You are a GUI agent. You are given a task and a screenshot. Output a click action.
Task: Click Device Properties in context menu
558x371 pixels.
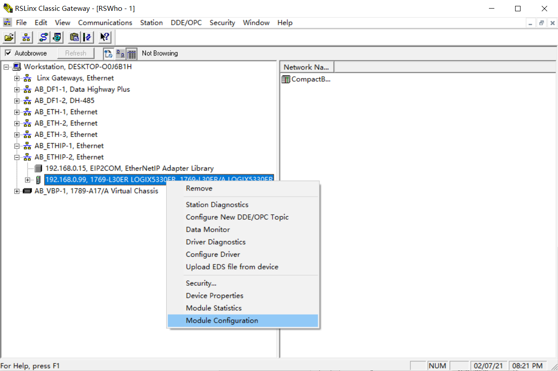tap(214, 296)
